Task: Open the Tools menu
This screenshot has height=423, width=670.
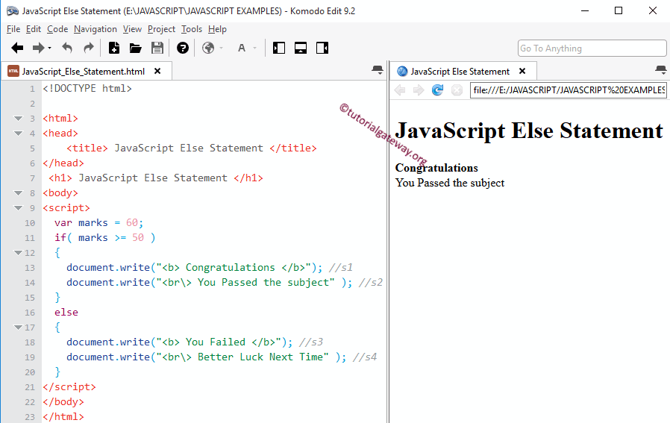Action: tap(192, 29)
